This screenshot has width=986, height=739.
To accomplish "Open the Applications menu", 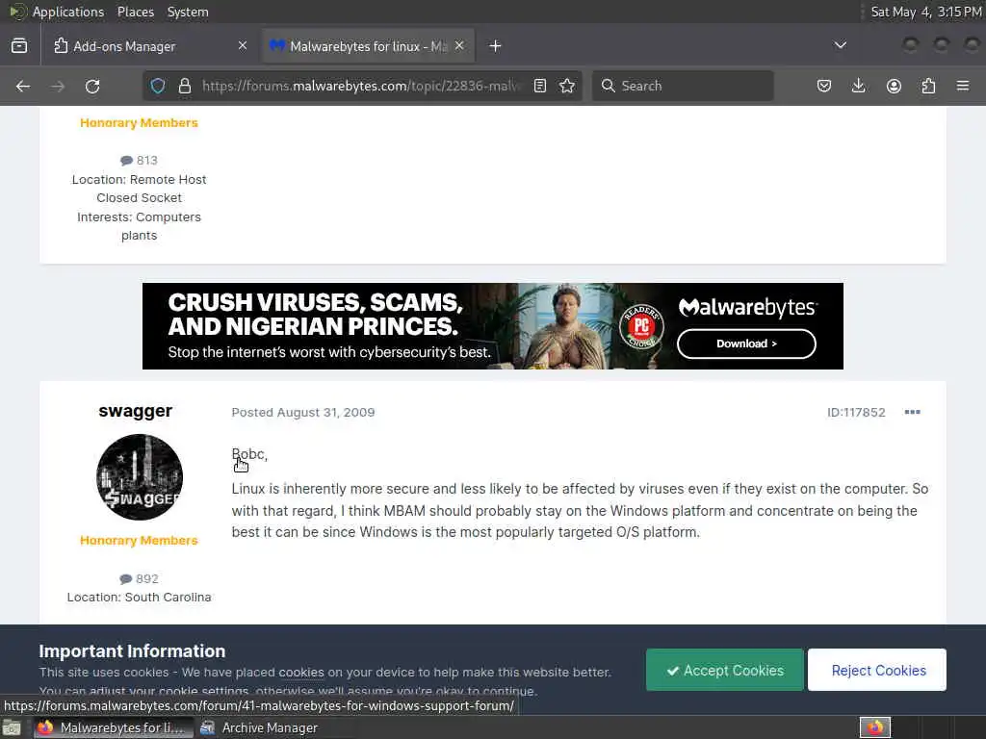I will (x=68, y=12).
